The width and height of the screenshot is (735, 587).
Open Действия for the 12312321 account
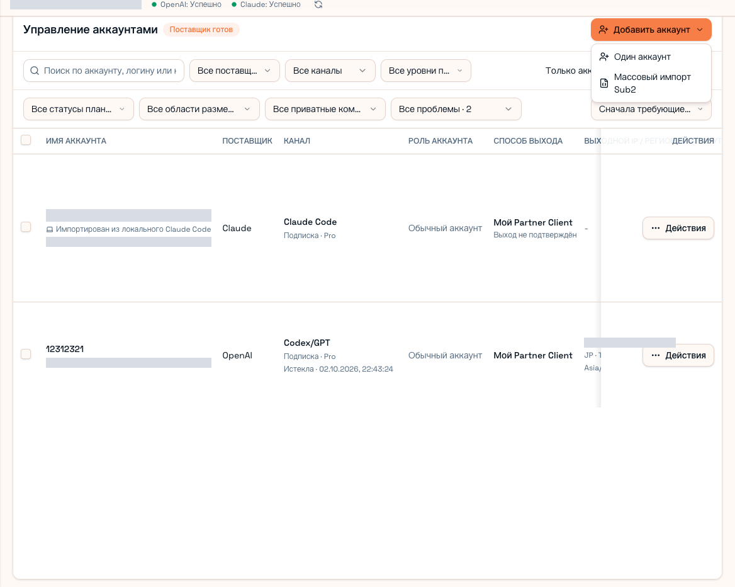tap(678, 355)
